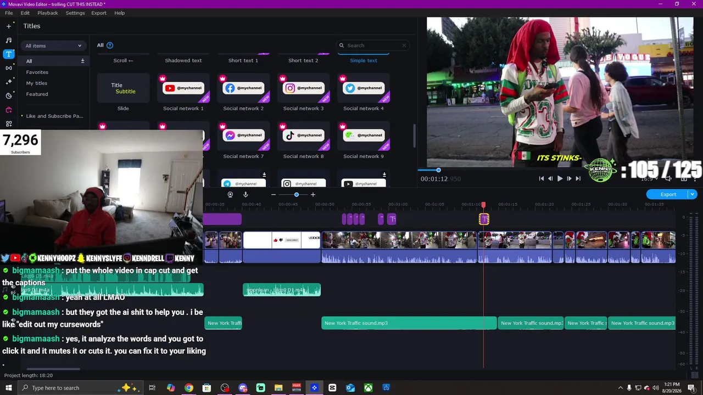Click the taskbar clock showing 1:21 PM

pyautogui.click(x=672, y=388)
